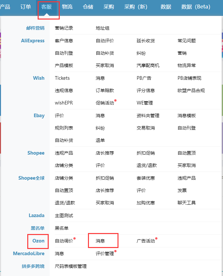Open the 数据 (Beta) menu
This screenshot has height=276, width=223.
click(196, 7)
